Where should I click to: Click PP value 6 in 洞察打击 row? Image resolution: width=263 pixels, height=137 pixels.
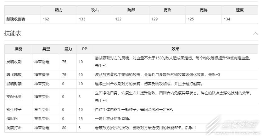[x=80, y=128]
